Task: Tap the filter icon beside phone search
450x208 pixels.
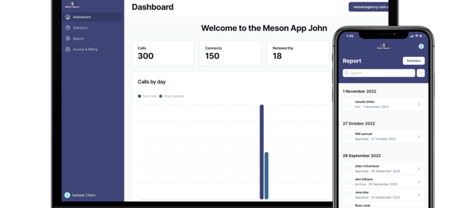Action: pos(421,73)
